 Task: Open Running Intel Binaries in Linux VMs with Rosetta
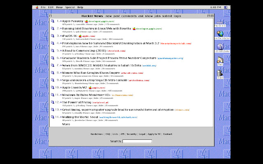click(97, 28)
